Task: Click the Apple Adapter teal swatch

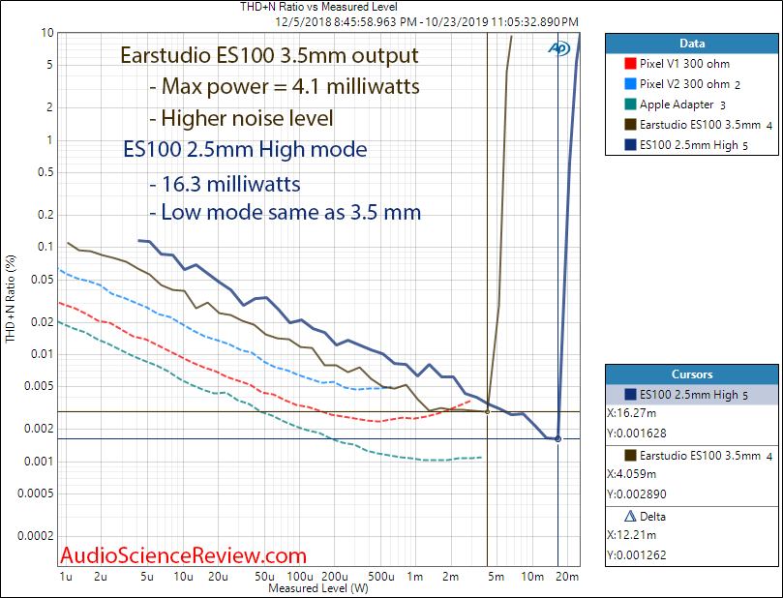Action: coord(630,105)
